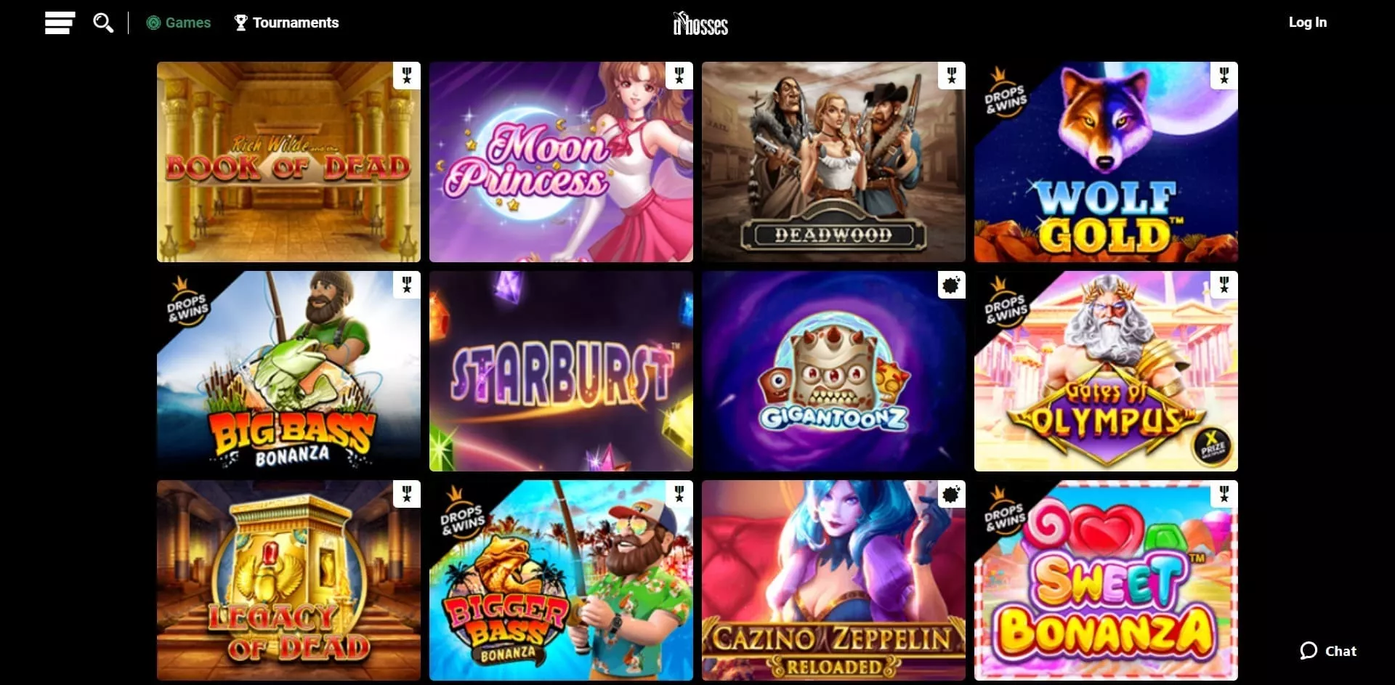Click the trophy badge on Deadwood tile
This screenshot has width=1395, height=685.
click(952, 76)
